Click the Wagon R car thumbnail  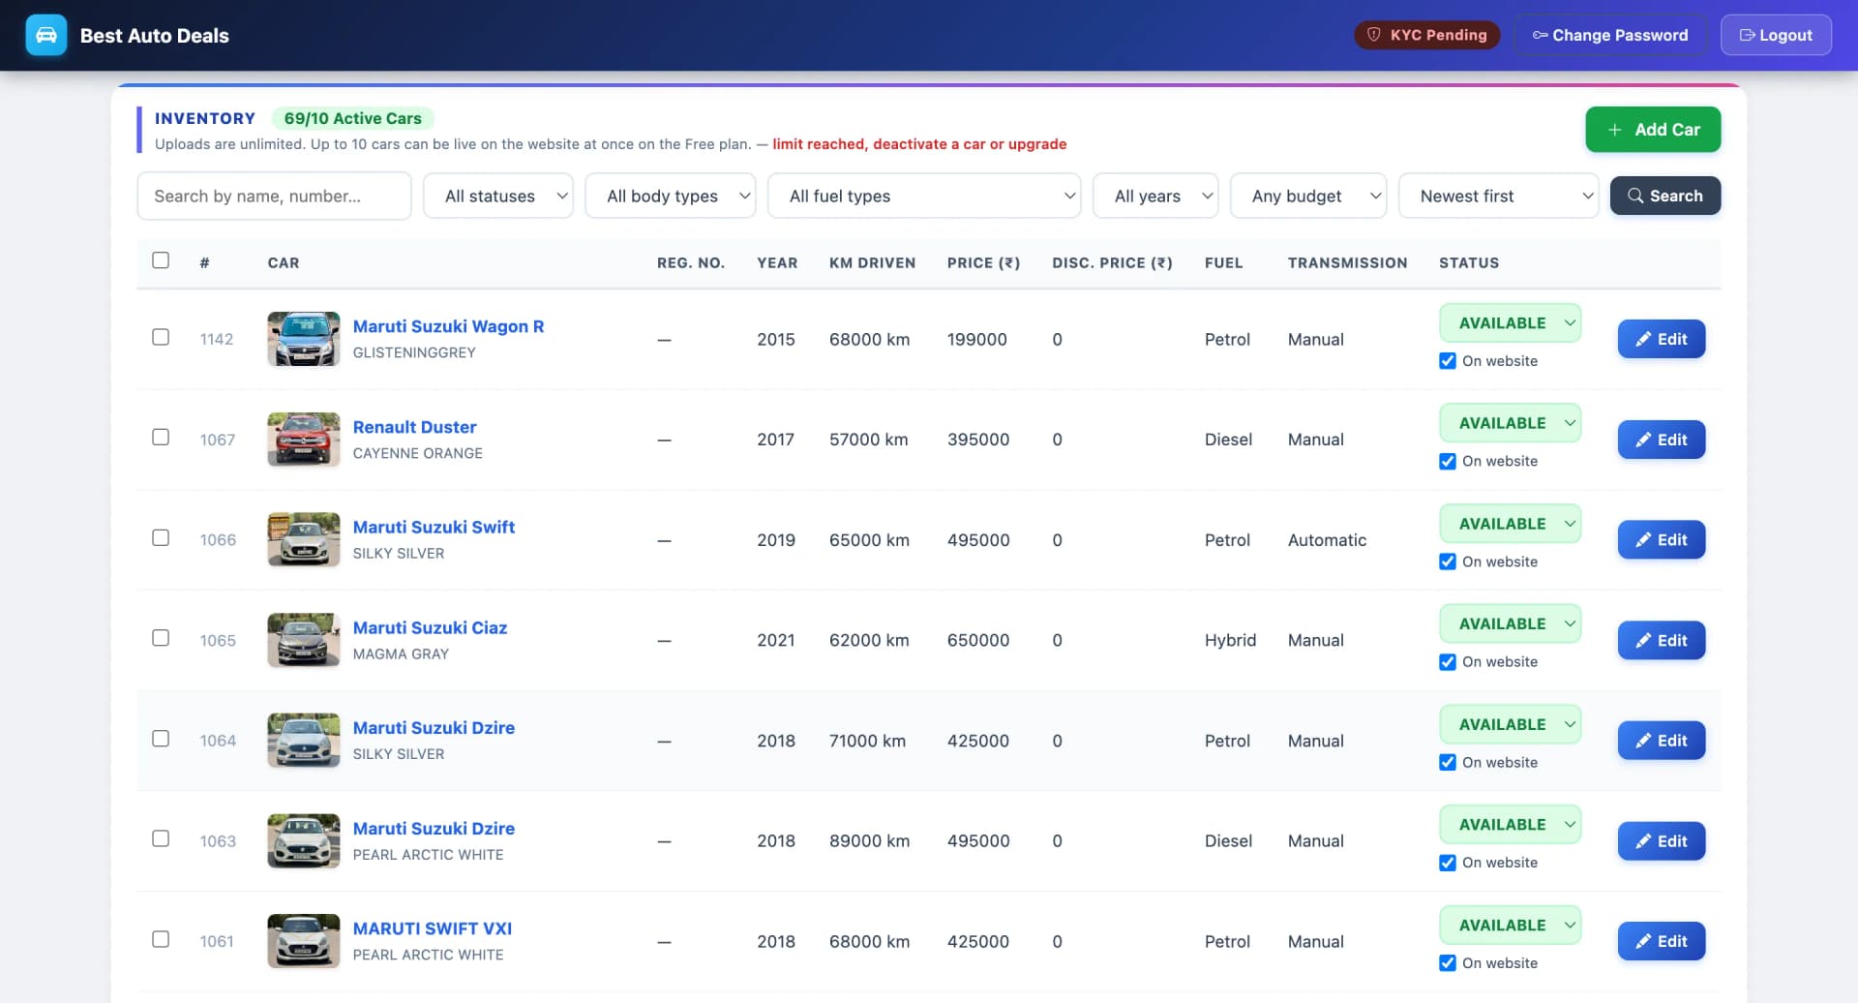(x=304, y=339)
